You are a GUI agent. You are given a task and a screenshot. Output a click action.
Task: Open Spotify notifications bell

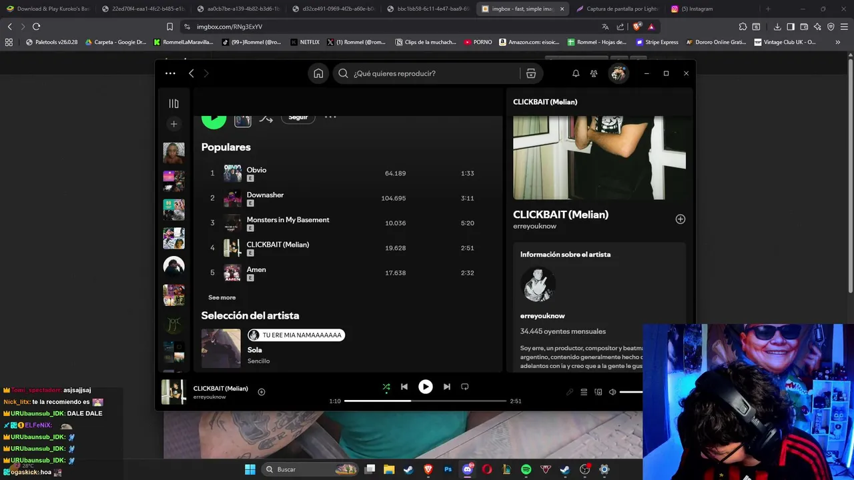click(x=576, y=73)
